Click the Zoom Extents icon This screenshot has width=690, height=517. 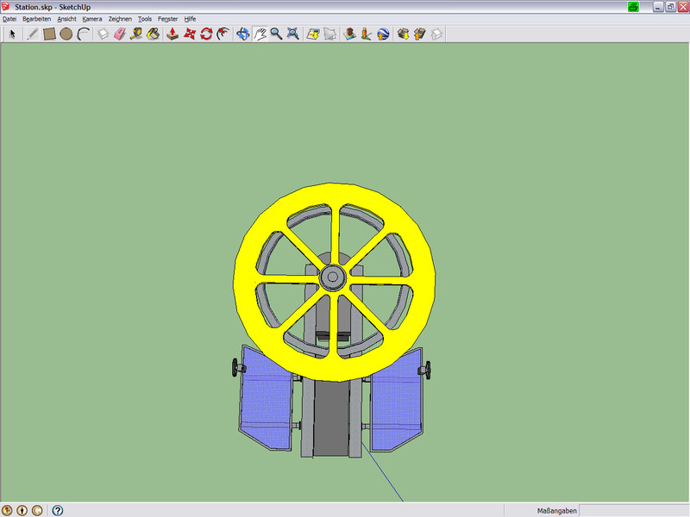pyautogui.click(x=293, y=34)
